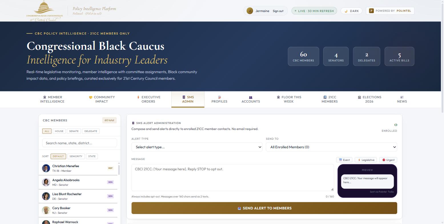Click Send Alert to Members button

pyautogui.click(x=264, y=208)
